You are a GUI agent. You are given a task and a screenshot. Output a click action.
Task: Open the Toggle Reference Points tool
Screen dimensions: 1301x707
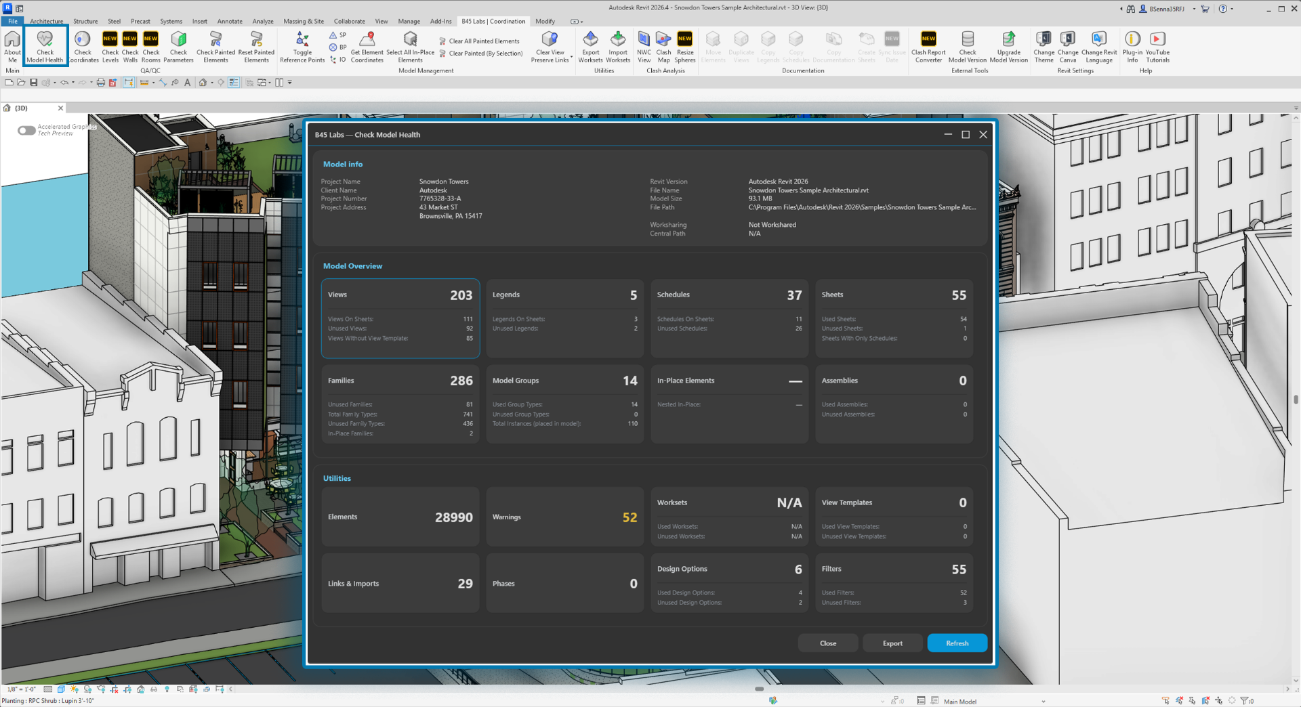point(302,47)
